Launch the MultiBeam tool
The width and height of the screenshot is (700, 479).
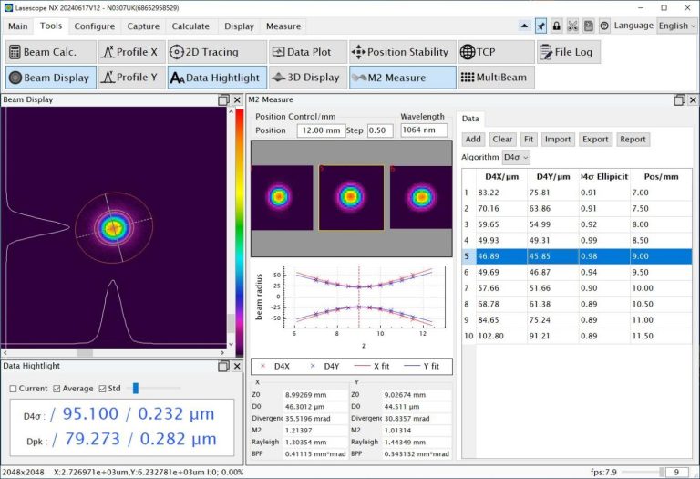point(495,78)
